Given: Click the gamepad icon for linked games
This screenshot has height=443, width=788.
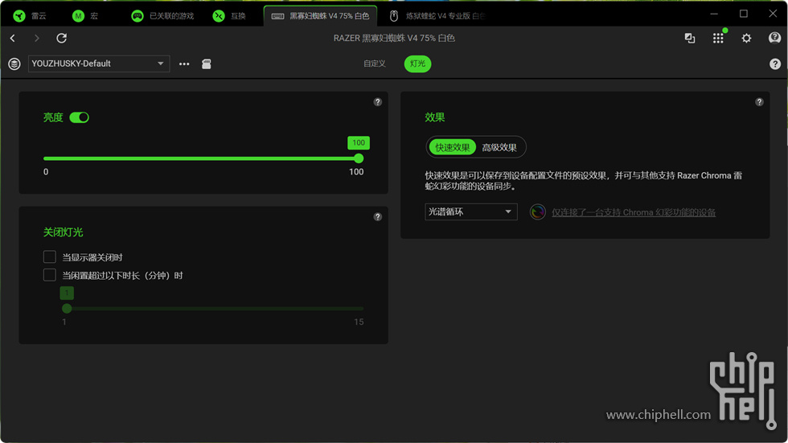Looking at the screenshot, I should (137, 16).
